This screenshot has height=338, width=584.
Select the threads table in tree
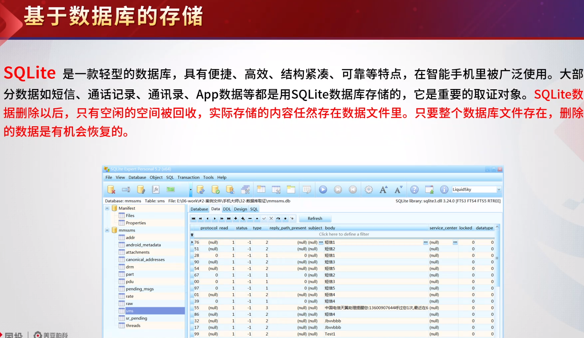133,326
